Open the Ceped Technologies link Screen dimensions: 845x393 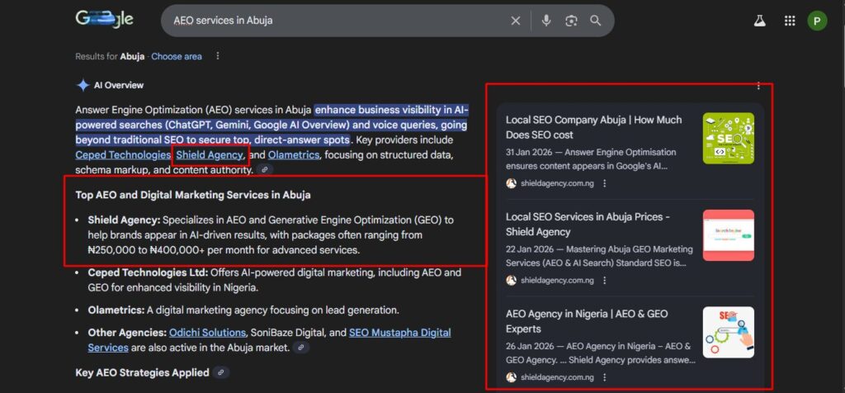coord(123,155)
